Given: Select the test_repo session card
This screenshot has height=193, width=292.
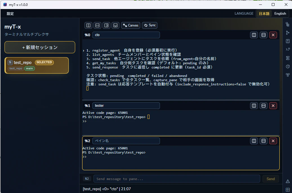Looking at the screenshot, I should (x=37, y=65).
